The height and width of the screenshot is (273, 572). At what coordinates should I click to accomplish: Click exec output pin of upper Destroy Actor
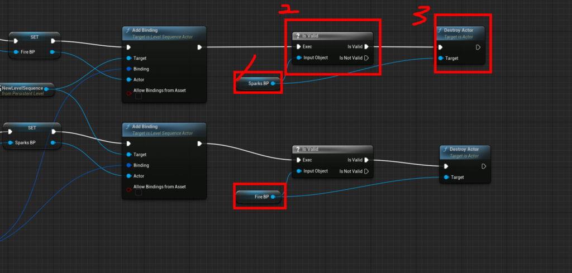478,47
